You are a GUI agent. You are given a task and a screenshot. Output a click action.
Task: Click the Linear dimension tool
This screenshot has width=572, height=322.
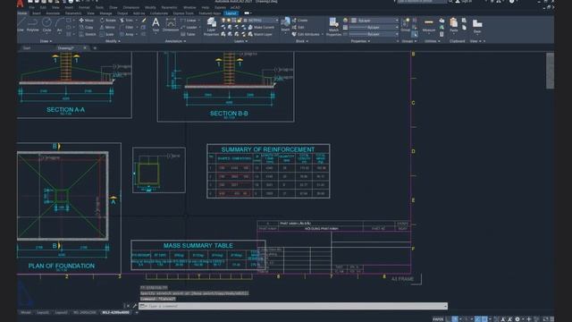(189, 21)
